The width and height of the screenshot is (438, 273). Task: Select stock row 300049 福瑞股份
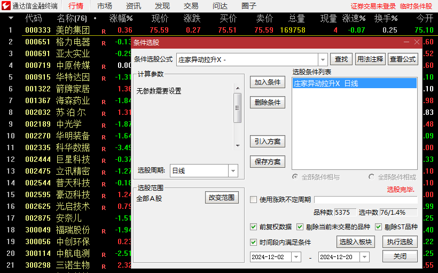click(x=66, y=229)
